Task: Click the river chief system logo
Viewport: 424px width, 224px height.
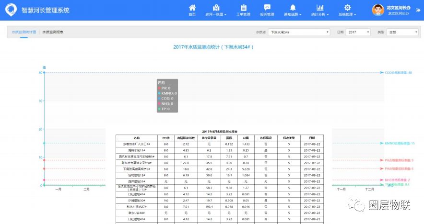Action: pos(11,10)
